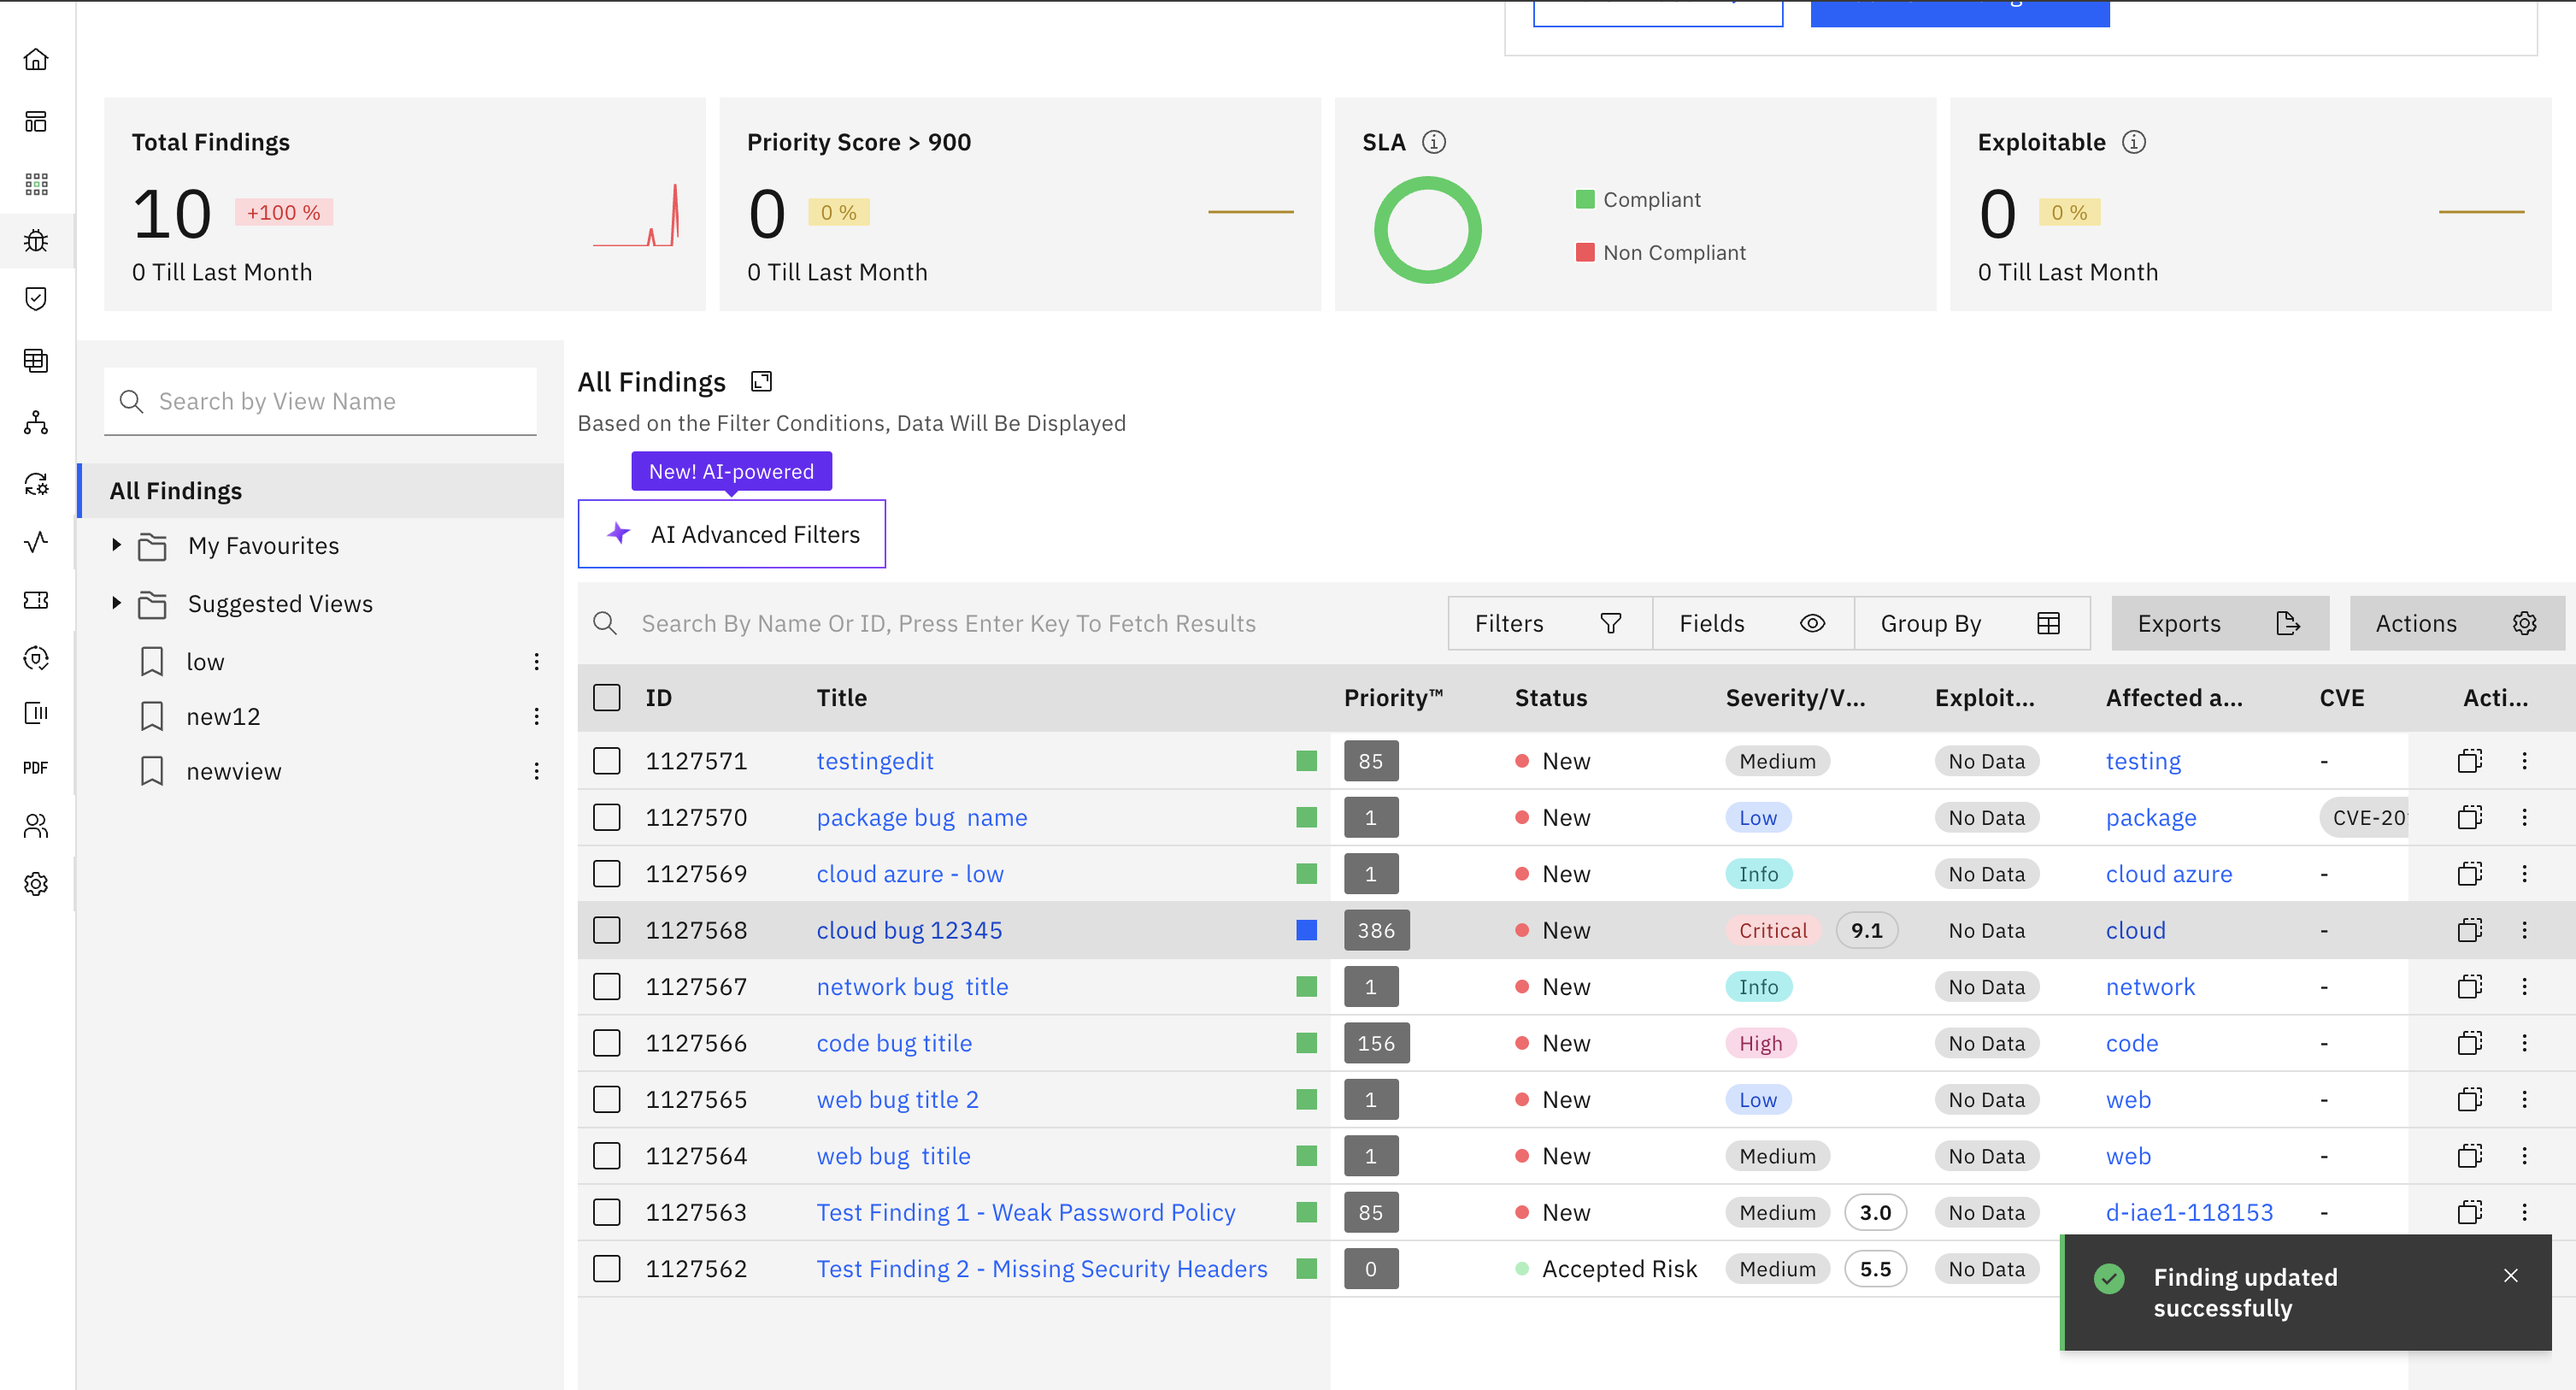Screen dimensions: 2576x1390
Task: Expand the Suggested Views folder
Action: 117,604
